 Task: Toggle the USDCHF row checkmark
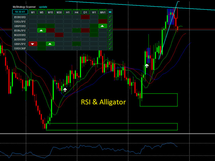tap(110, 48)
